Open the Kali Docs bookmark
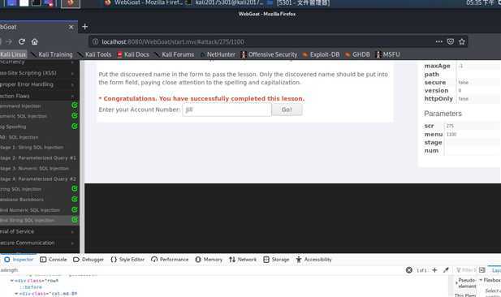 133,54
